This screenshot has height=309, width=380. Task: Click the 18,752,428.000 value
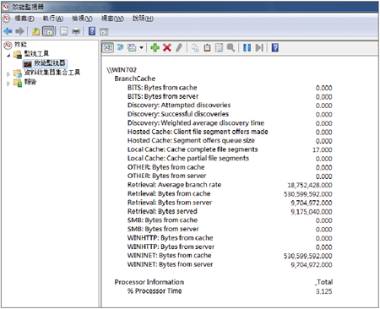tap(310, 185)
